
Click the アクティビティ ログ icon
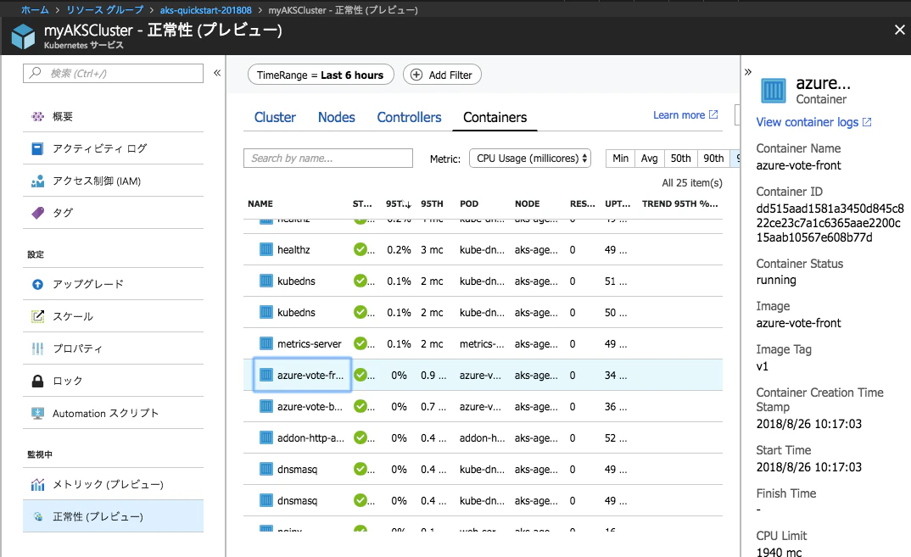(38, 148)
